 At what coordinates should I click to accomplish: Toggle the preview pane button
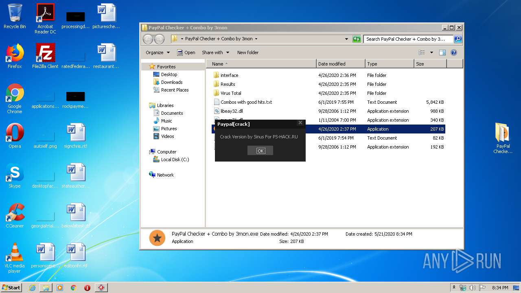(x=442, y=52)
